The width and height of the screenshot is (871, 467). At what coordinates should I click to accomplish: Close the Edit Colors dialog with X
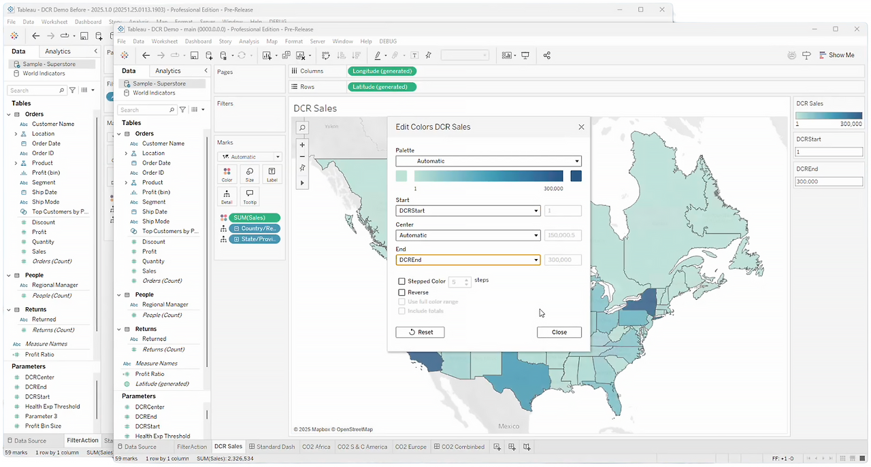[581, 127]
